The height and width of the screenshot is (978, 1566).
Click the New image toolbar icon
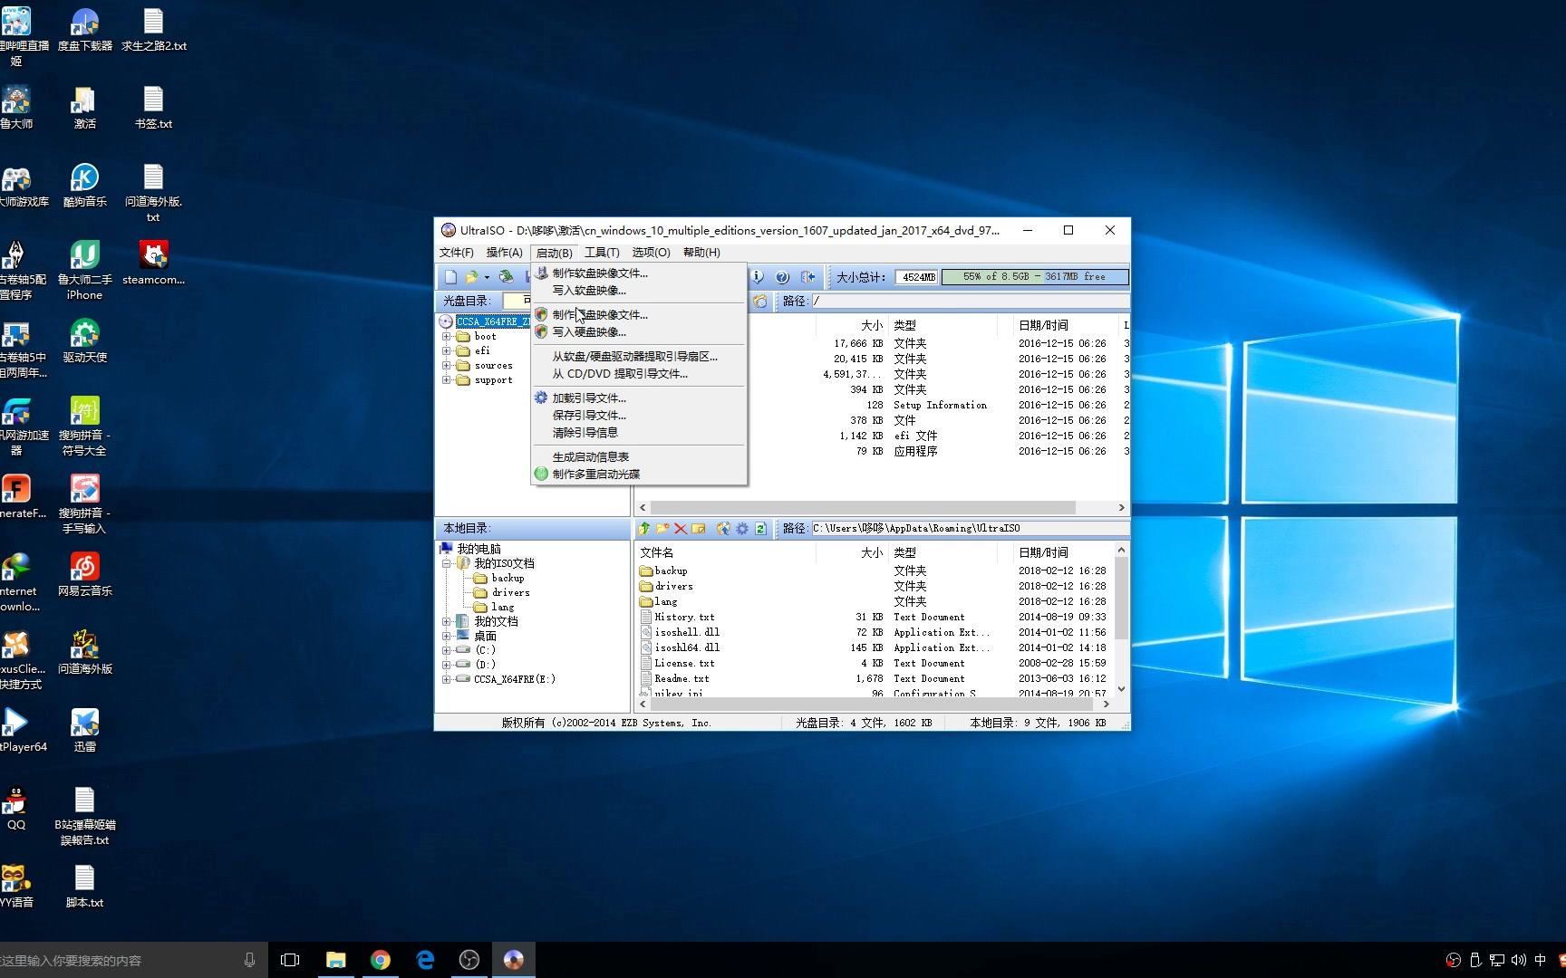coord(450,277)
